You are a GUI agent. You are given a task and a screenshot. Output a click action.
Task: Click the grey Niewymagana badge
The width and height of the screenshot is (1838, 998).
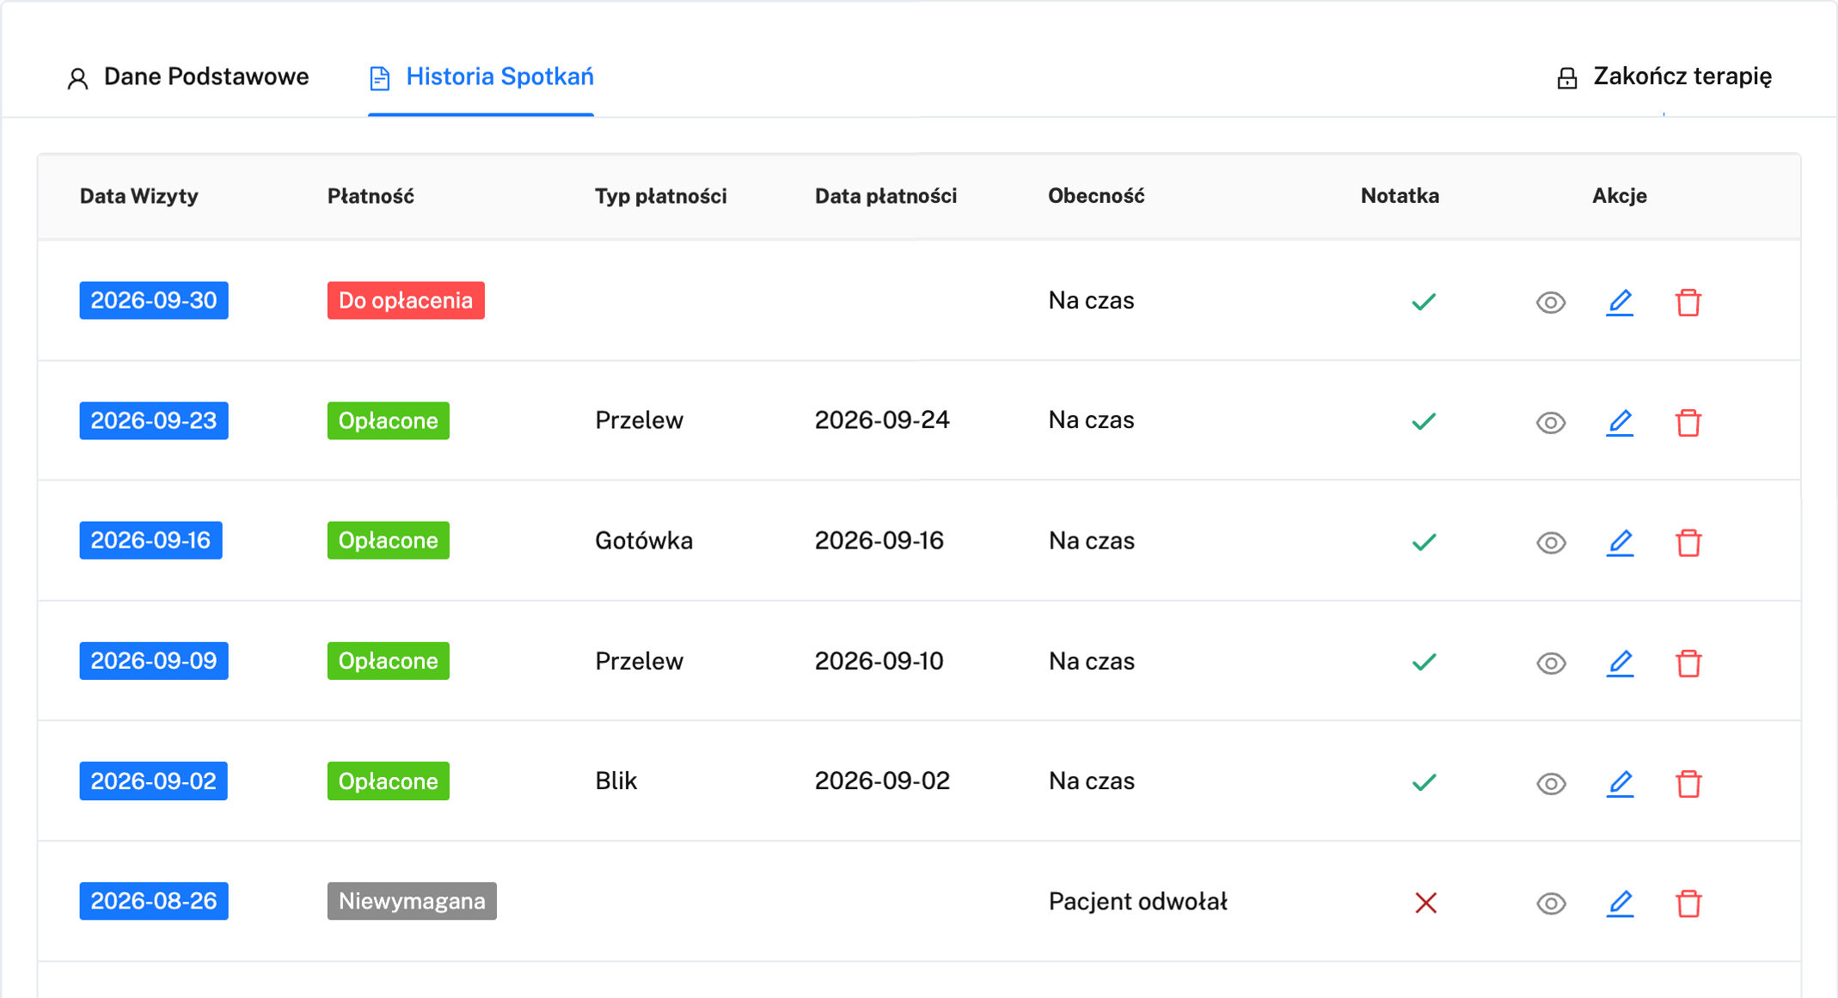tap(412, 901)
